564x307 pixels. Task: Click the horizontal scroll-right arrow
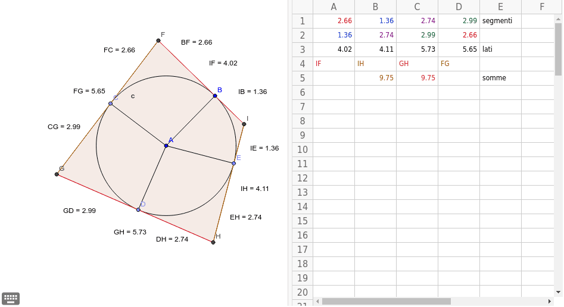(x=550, y=301)
